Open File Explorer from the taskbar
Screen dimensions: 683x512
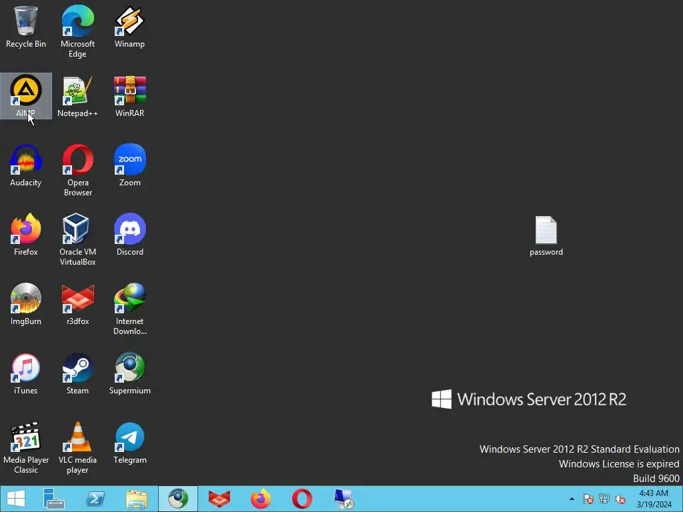click(137, 499)
